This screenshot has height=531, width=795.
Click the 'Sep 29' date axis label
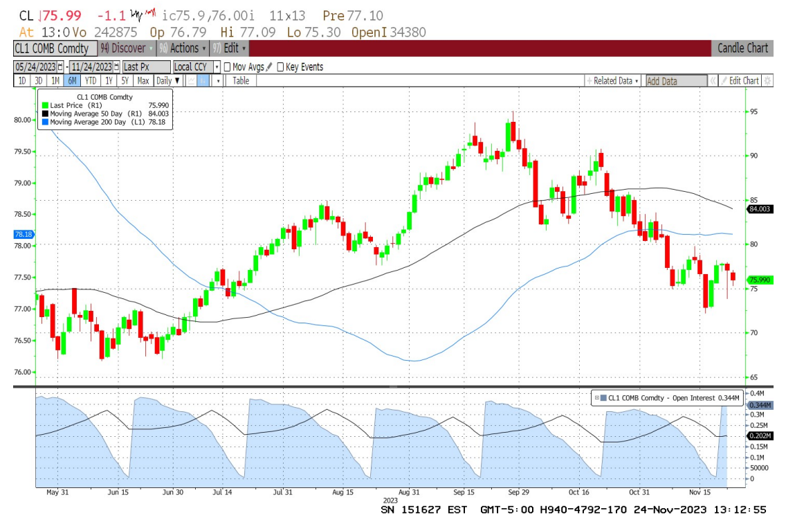(518, 492)
